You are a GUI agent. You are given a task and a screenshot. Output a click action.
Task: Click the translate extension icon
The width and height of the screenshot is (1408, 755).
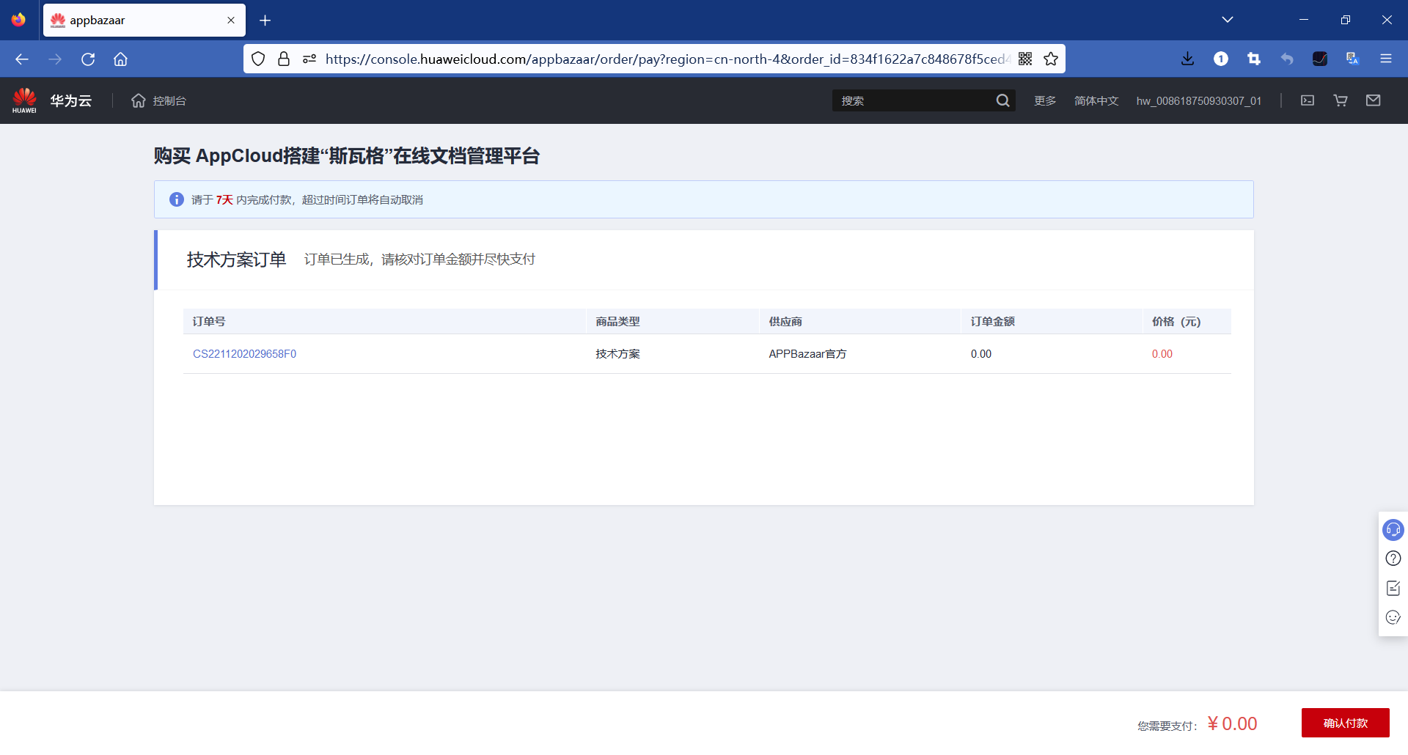click(1352, 59)
